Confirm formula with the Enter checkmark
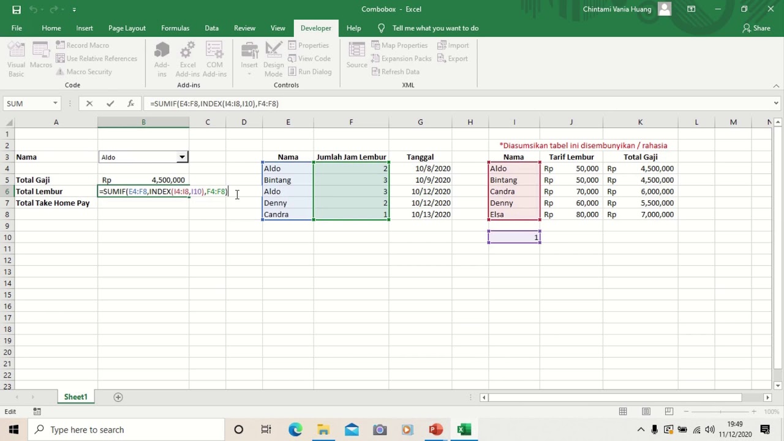The height and width of the screenshot is (441, 784). click(110, 104)
